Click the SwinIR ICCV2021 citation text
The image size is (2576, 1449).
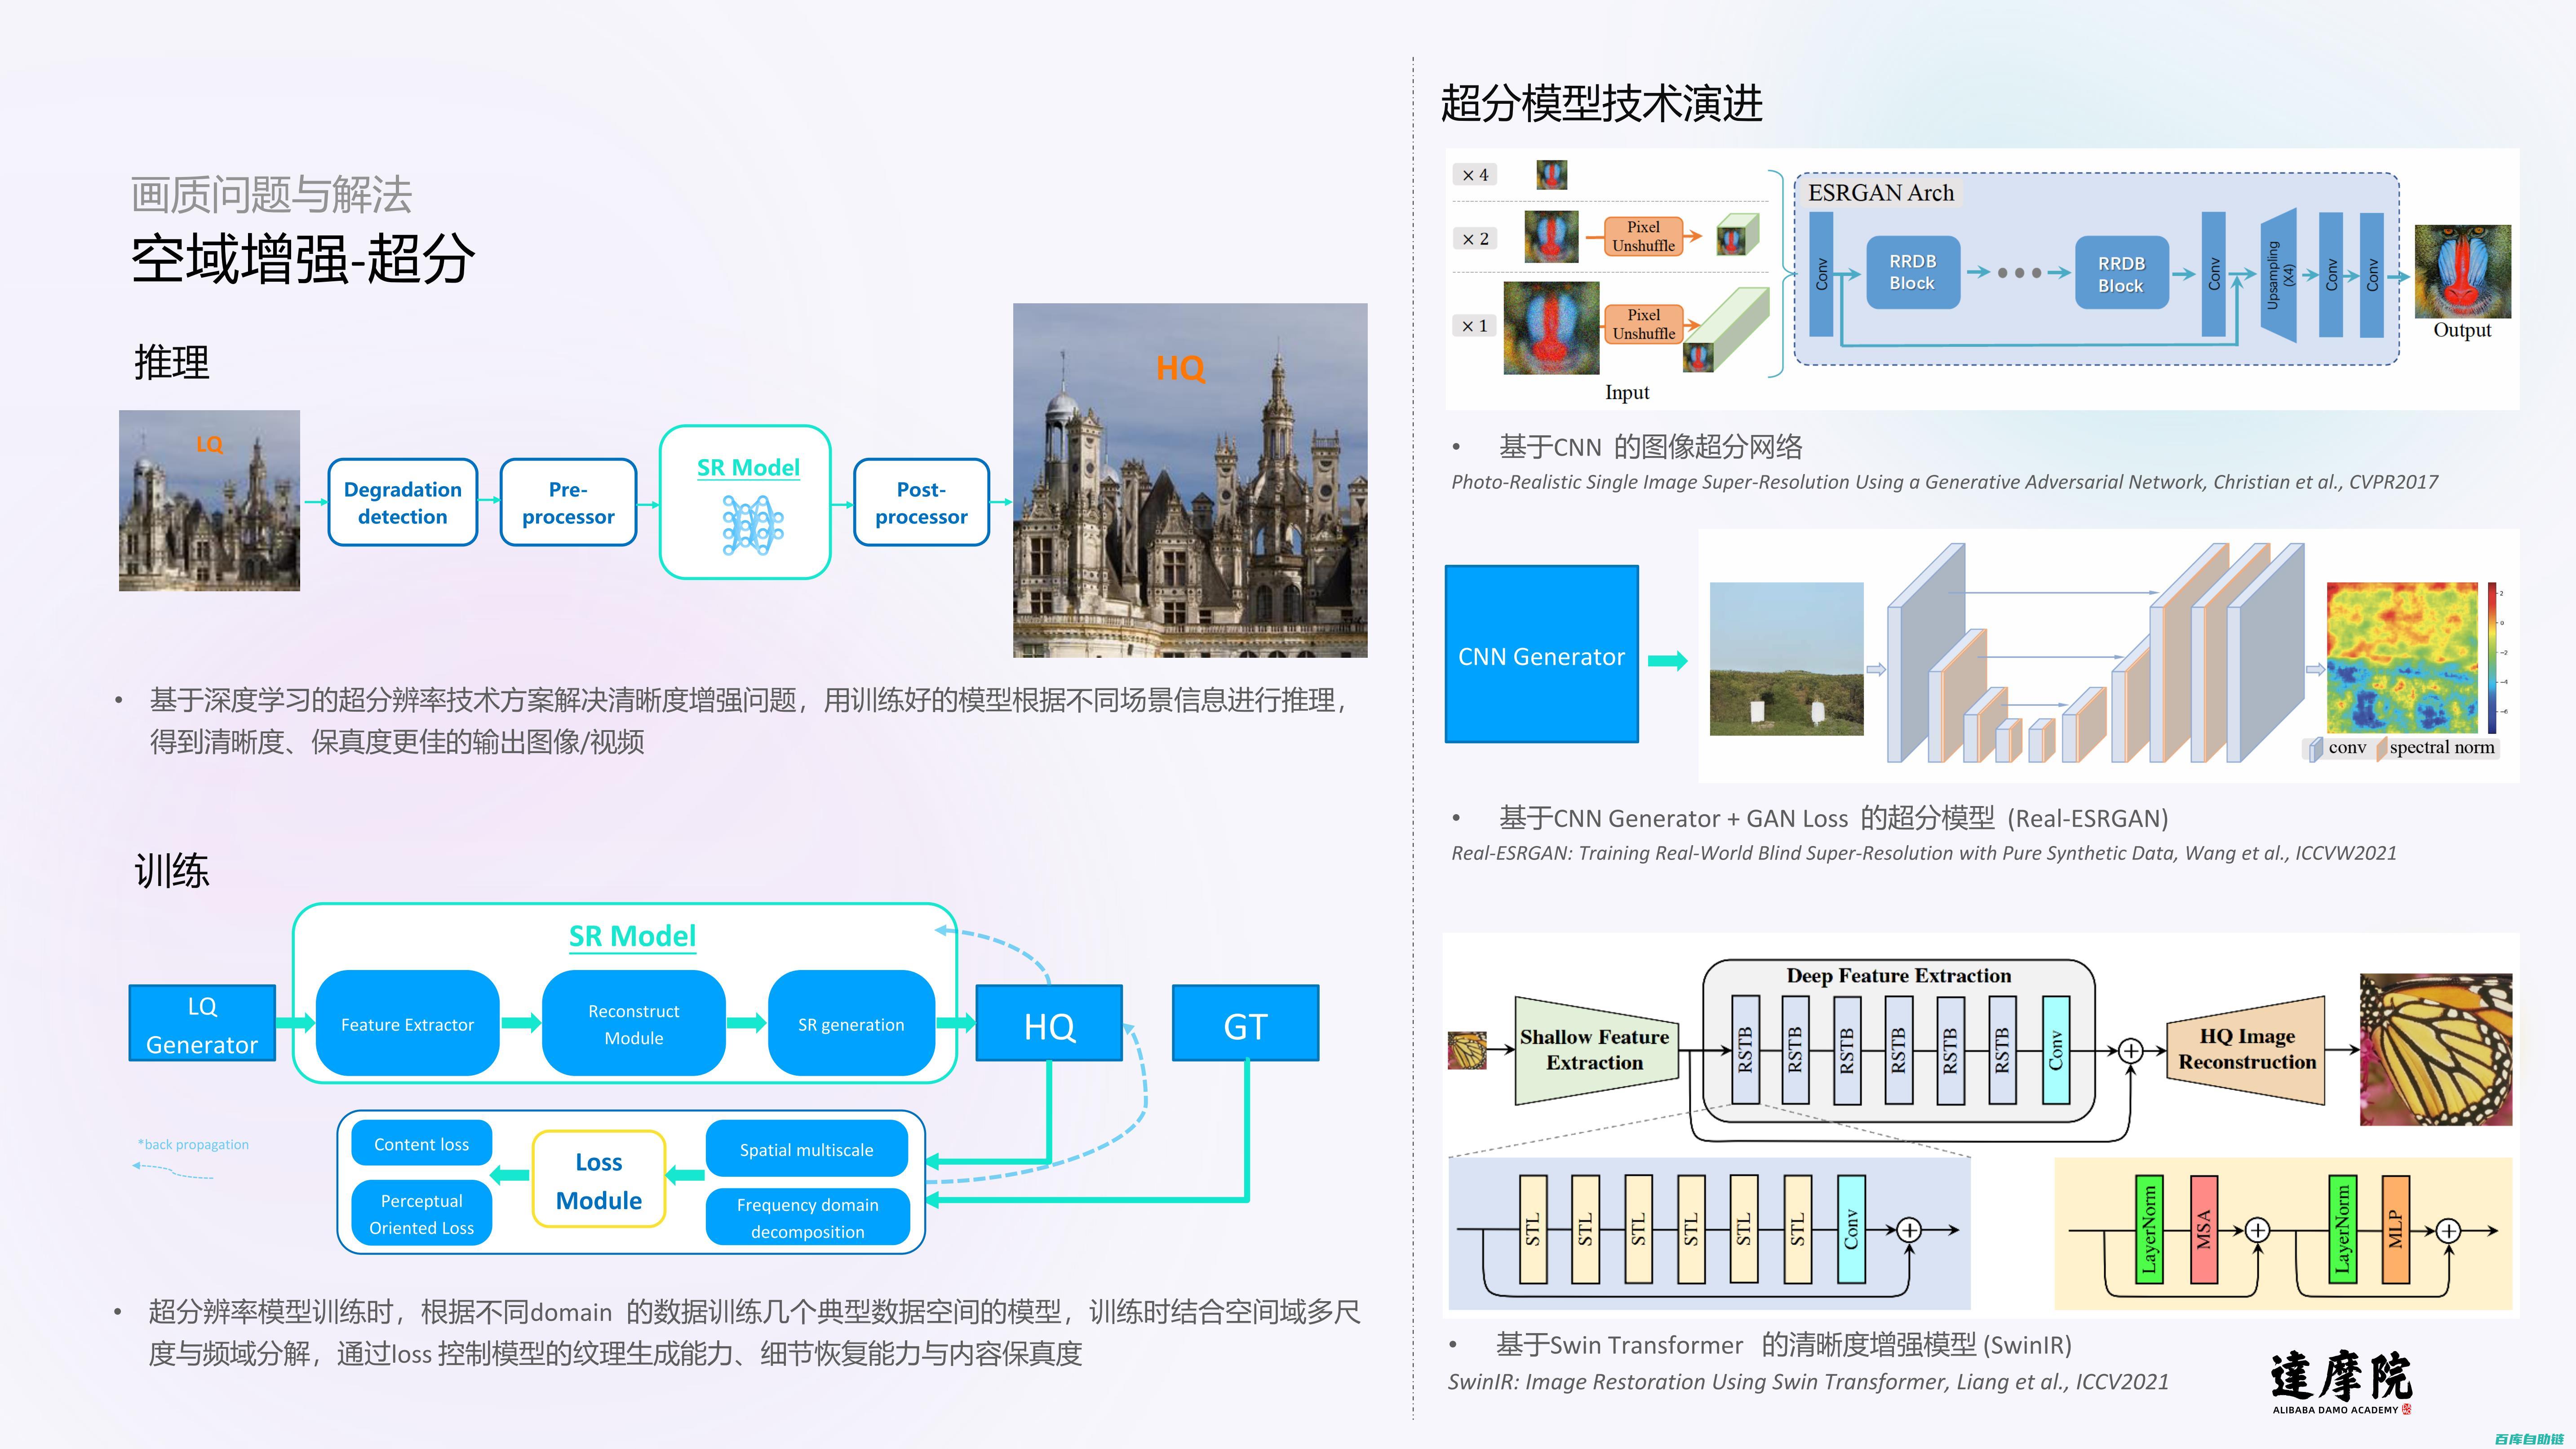pos(1808,1382)
